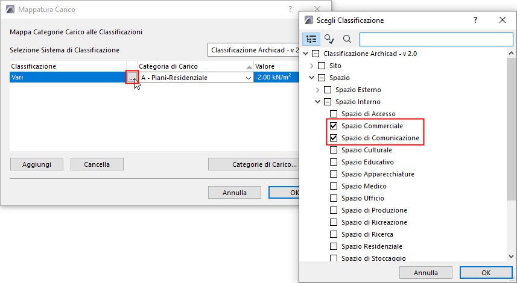This screenshot has height=283, width=517.
Task: Uncheck the Spazio di Comunicazione checkbox
Action: [334, 138]
